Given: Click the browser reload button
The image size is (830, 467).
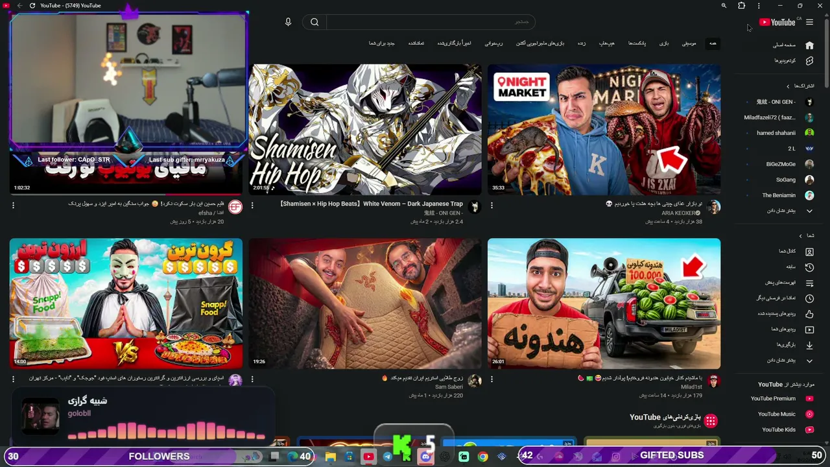Looking at the screenshot, I should click(32, 6).
